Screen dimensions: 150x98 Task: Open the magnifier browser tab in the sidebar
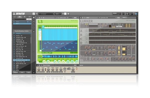pos(15,17)
